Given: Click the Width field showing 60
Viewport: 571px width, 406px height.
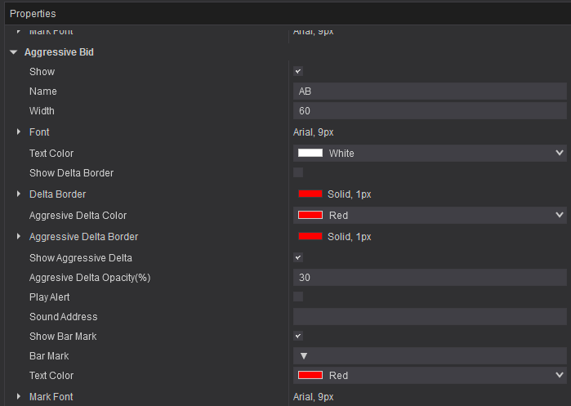Looking at the screenshot, I should 429,111.
